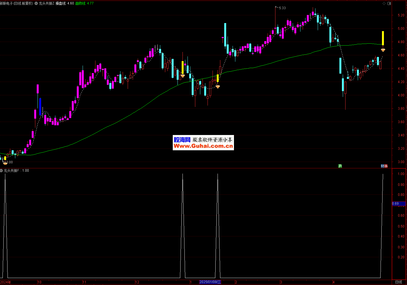Click the 4.80 price axis label
This screenshot has height=285, width=407.
point(401,42)
